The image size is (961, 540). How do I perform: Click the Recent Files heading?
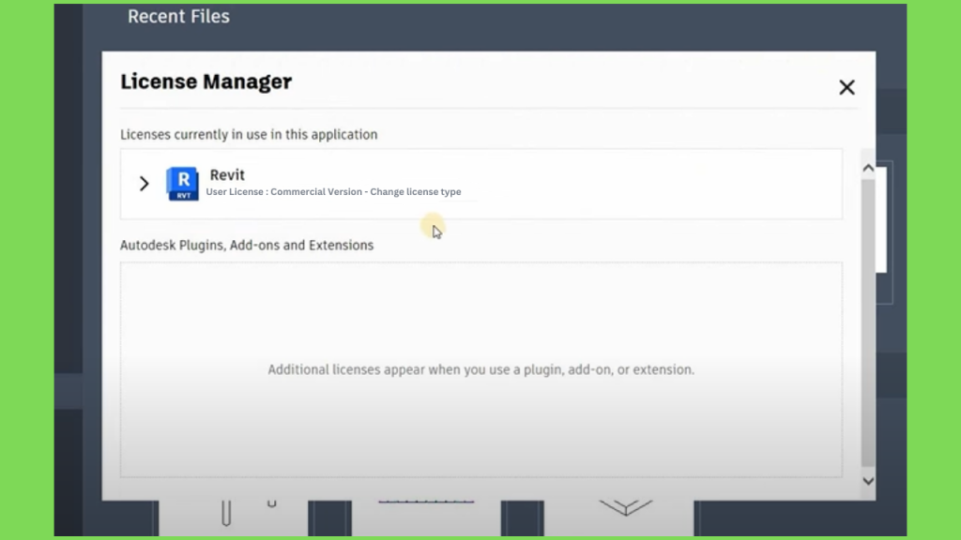[178, 17]
